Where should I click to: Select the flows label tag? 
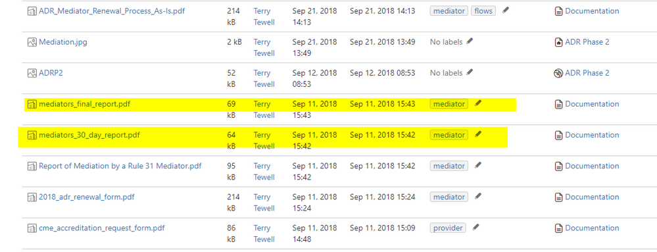(x=483, y=11)
